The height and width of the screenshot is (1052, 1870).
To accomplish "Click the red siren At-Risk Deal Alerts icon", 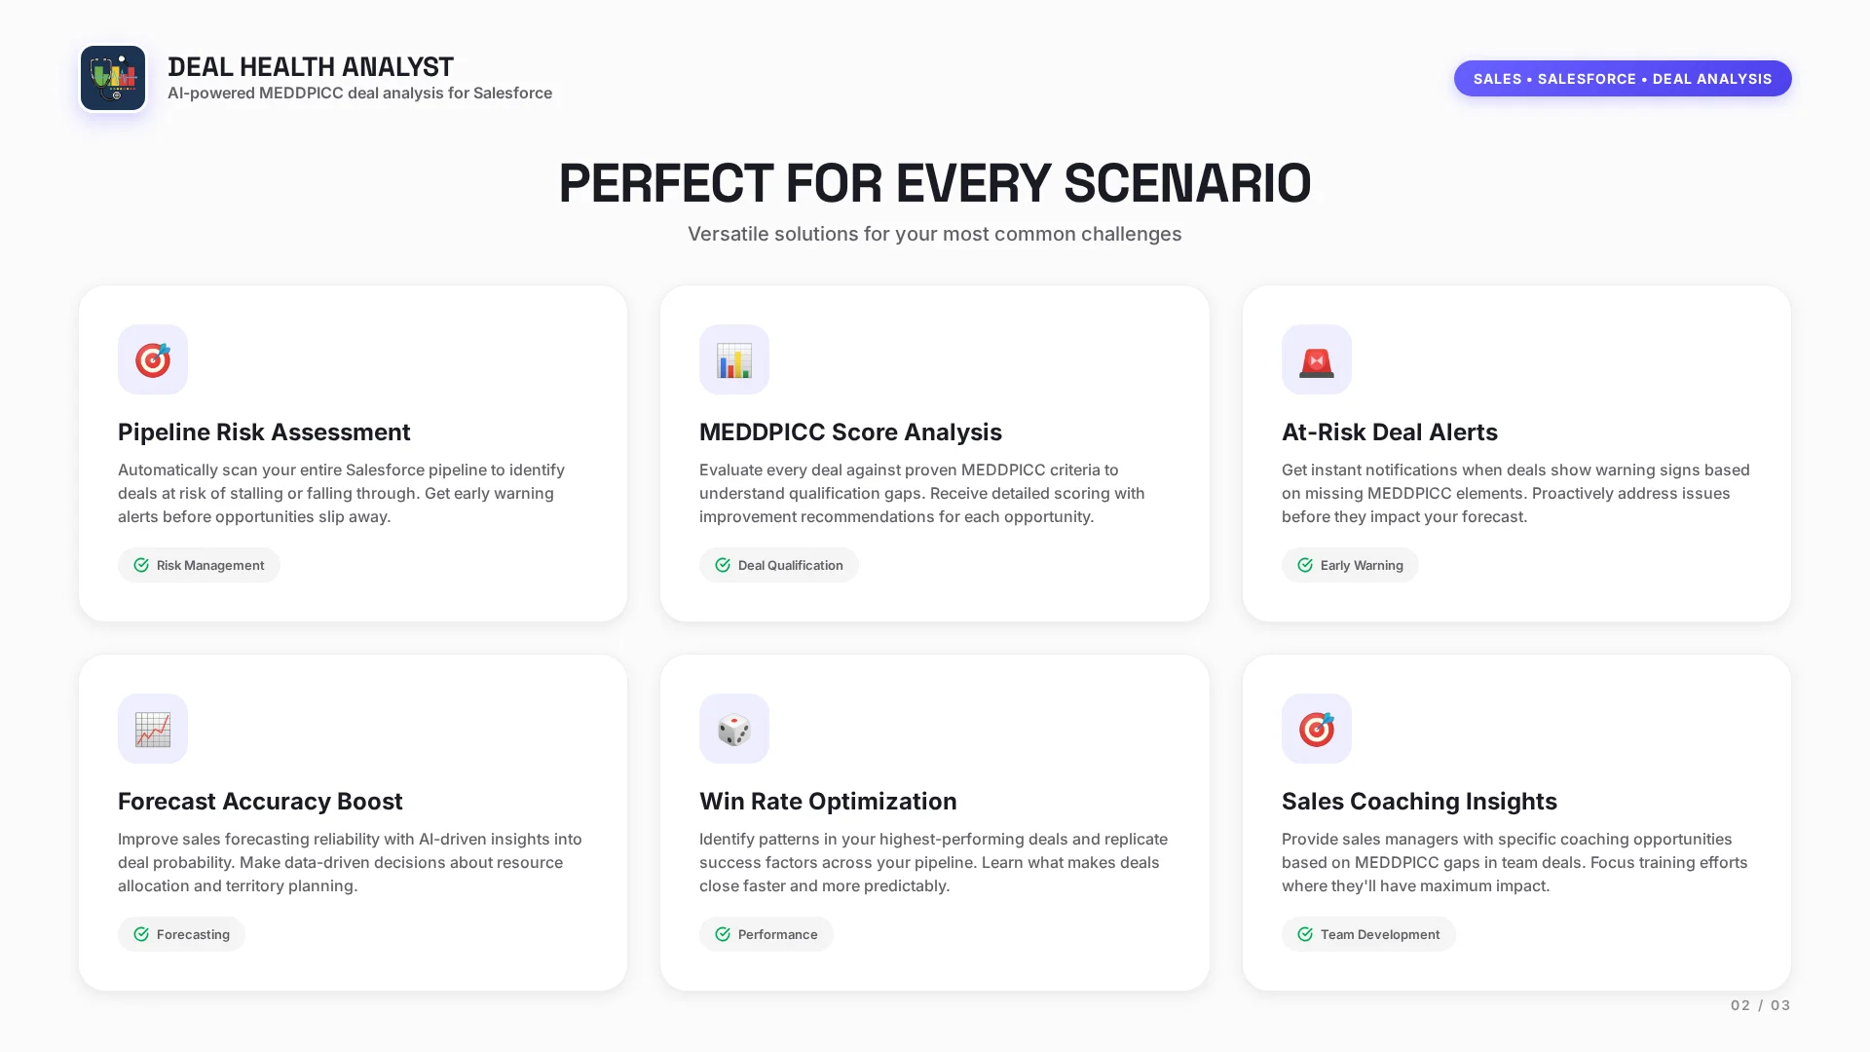I will point(1316,359).
